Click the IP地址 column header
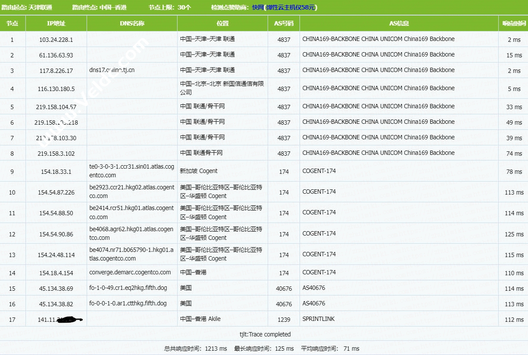Screen dimensions: 528x355 [56, 23]
